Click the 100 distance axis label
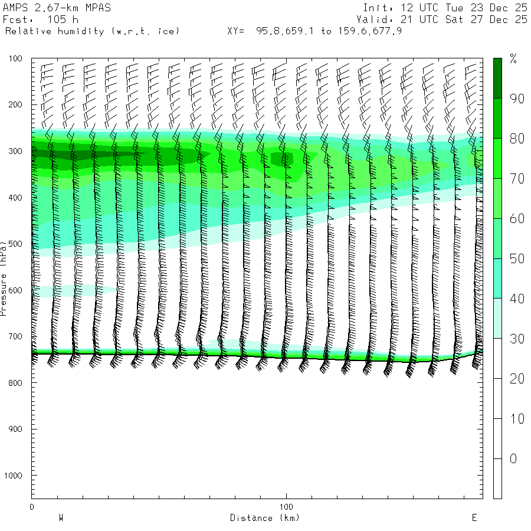The height and width of the screenshot is (531, 531). (x=286, y=507)
